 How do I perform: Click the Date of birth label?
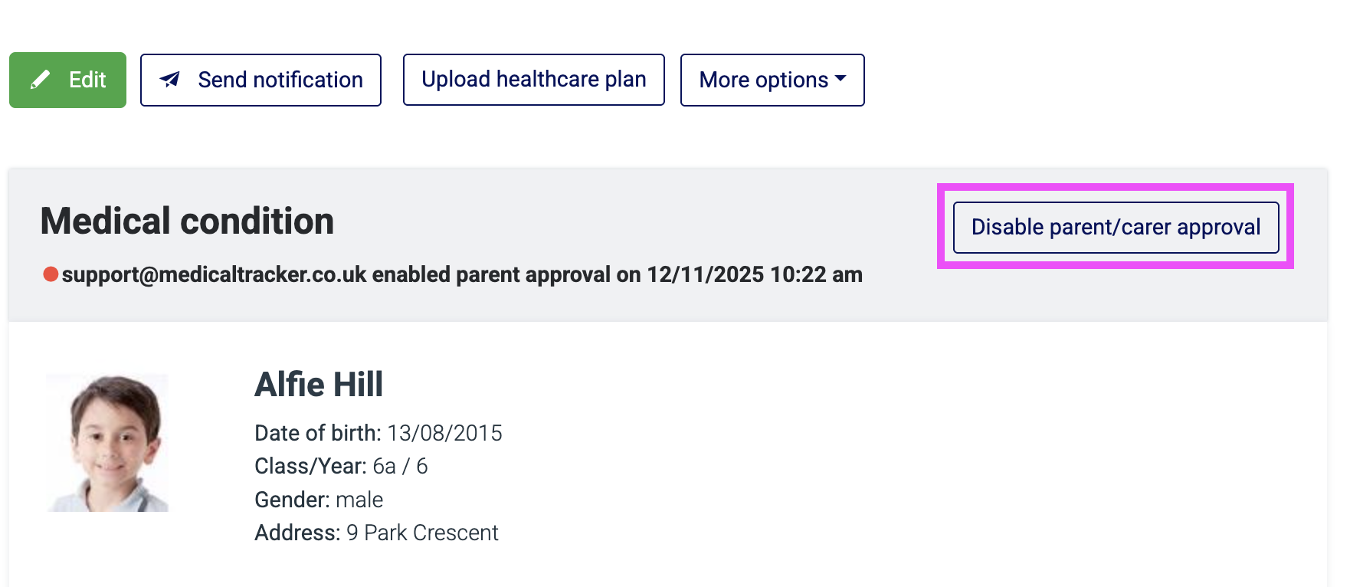pos(317,433)
